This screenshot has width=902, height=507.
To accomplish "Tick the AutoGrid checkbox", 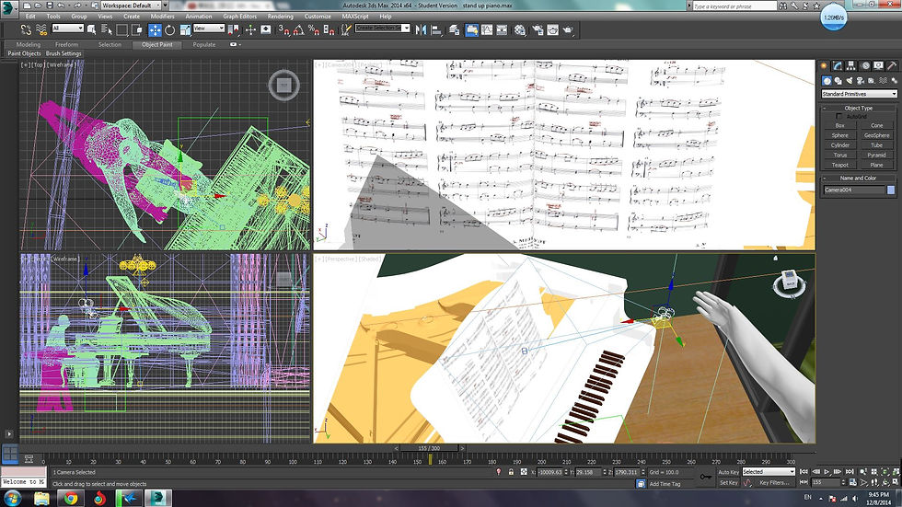I will coord(839,116).
